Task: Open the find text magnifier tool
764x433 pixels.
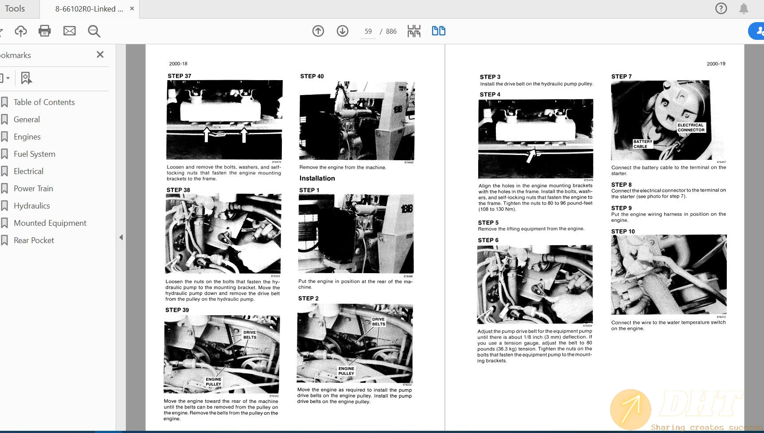Action: tap(94, 31)
